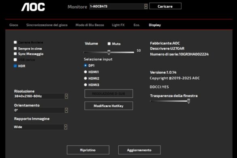Click the Numero di serie text
Screen dimensions: 237x158
(179, 54)
